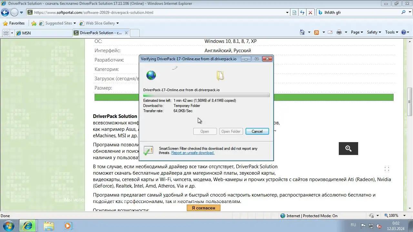The image size is (413, 232).
Task: Run search with the magnifier icon
Action: (403, 12)
